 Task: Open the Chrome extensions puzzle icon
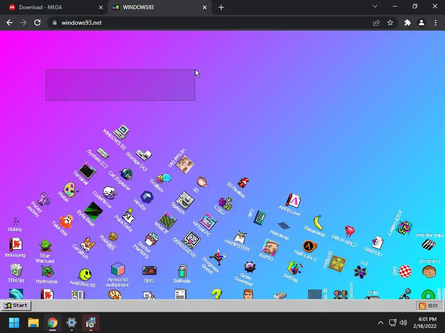[408, 23]
